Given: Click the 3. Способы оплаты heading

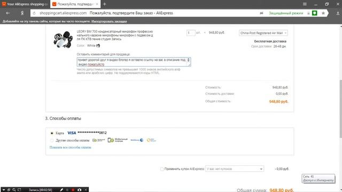Looking at the screenshot, I should pyautogui.click(x=63, y=118).
